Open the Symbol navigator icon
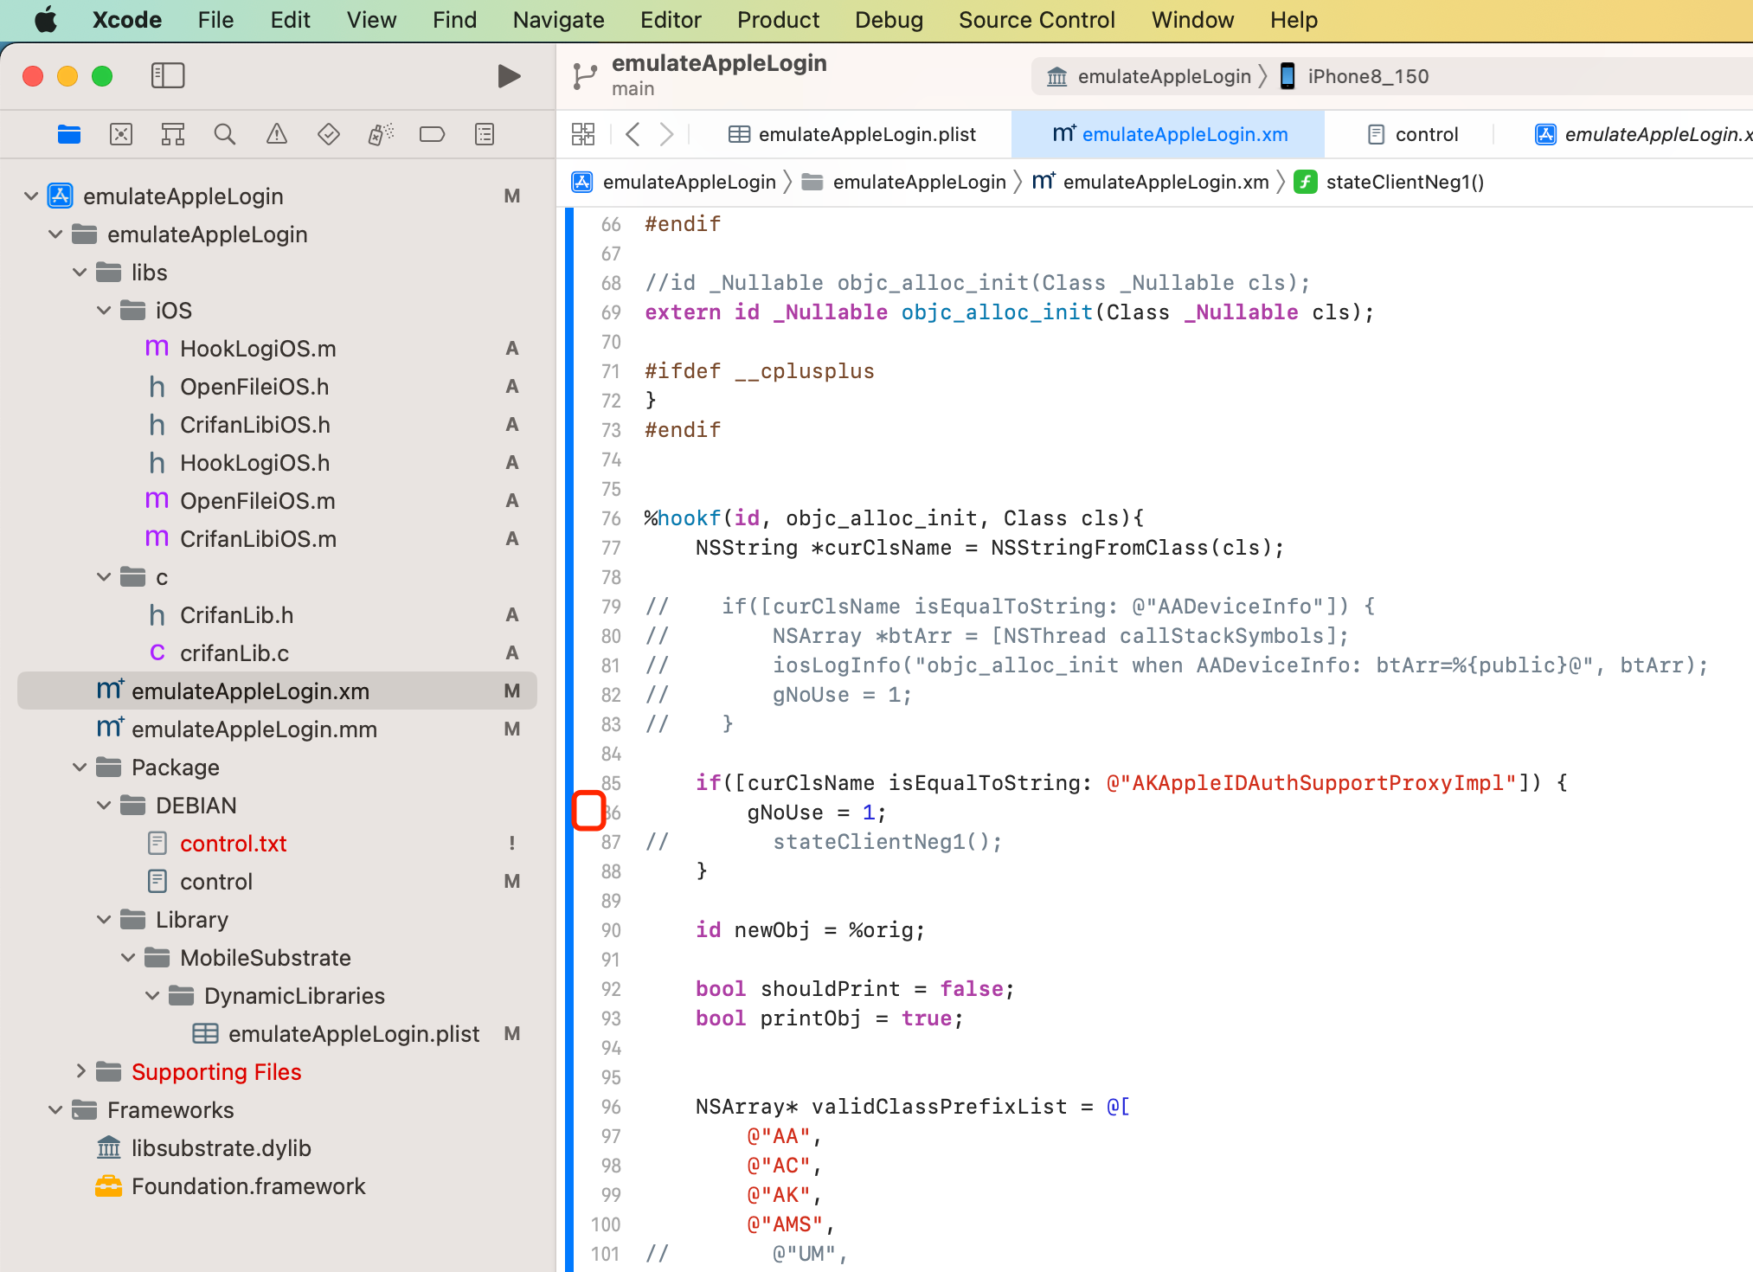This screenshot has height=1272, width=1753. (x=173, y=134)
